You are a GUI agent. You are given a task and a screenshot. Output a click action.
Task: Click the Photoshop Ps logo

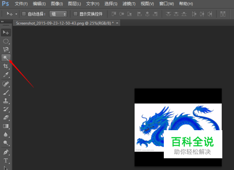point(5,3)
